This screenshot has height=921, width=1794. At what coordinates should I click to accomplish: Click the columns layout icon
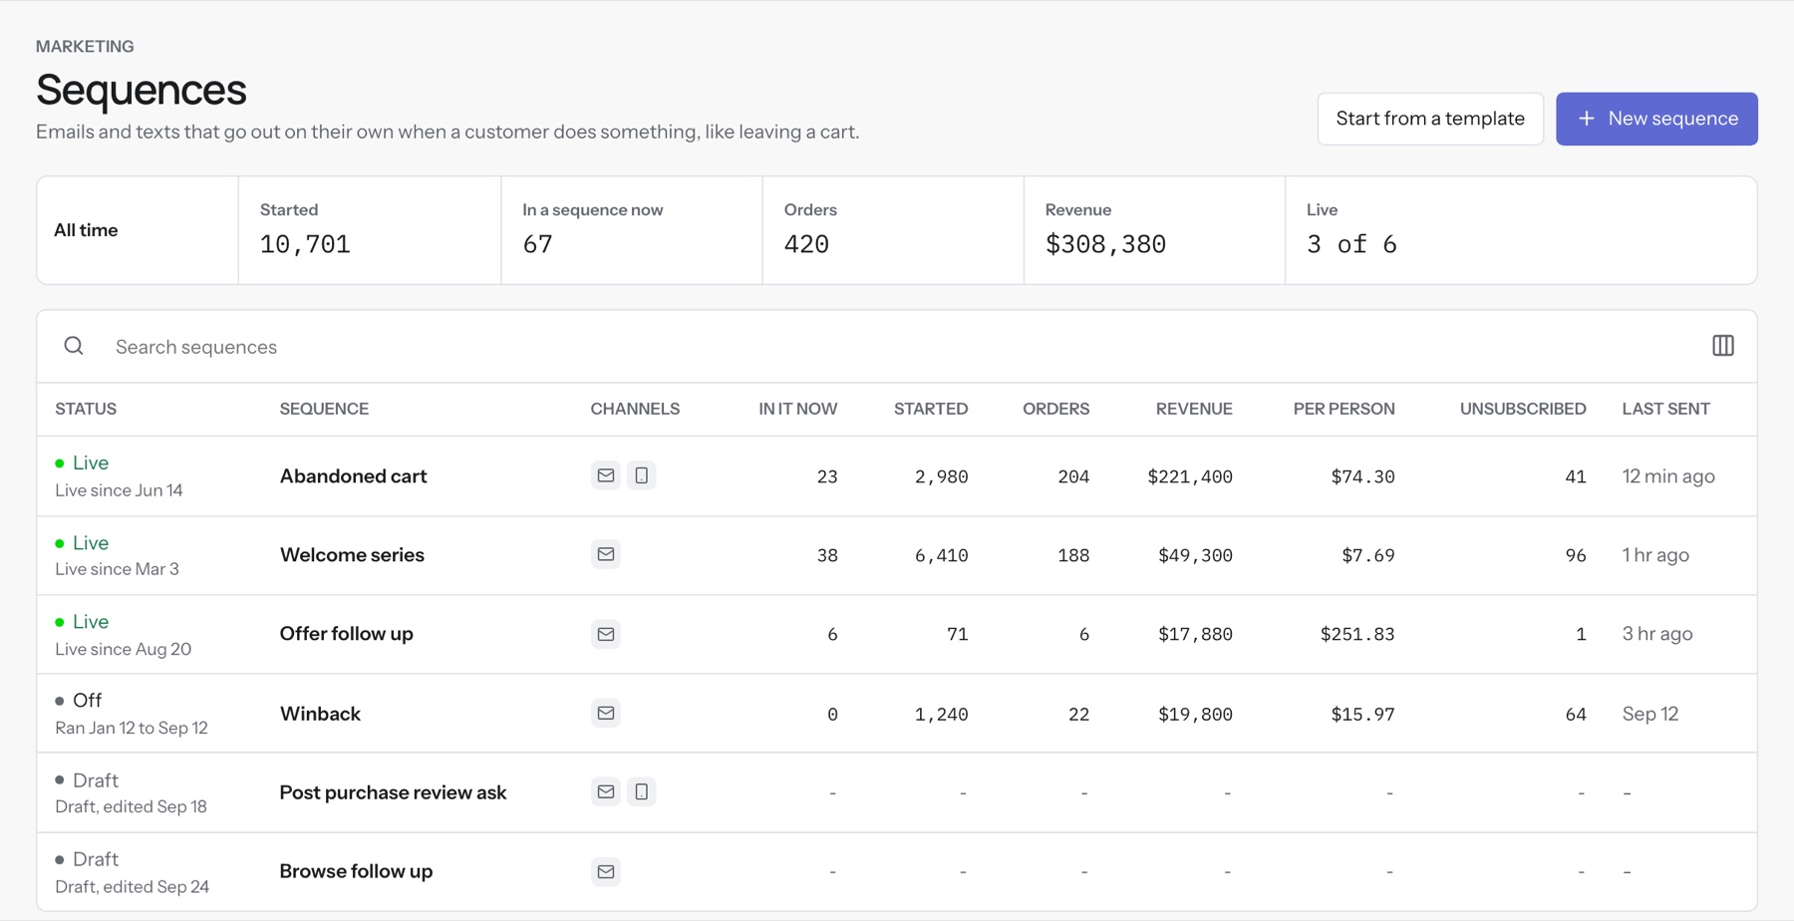click(1722, 346)
